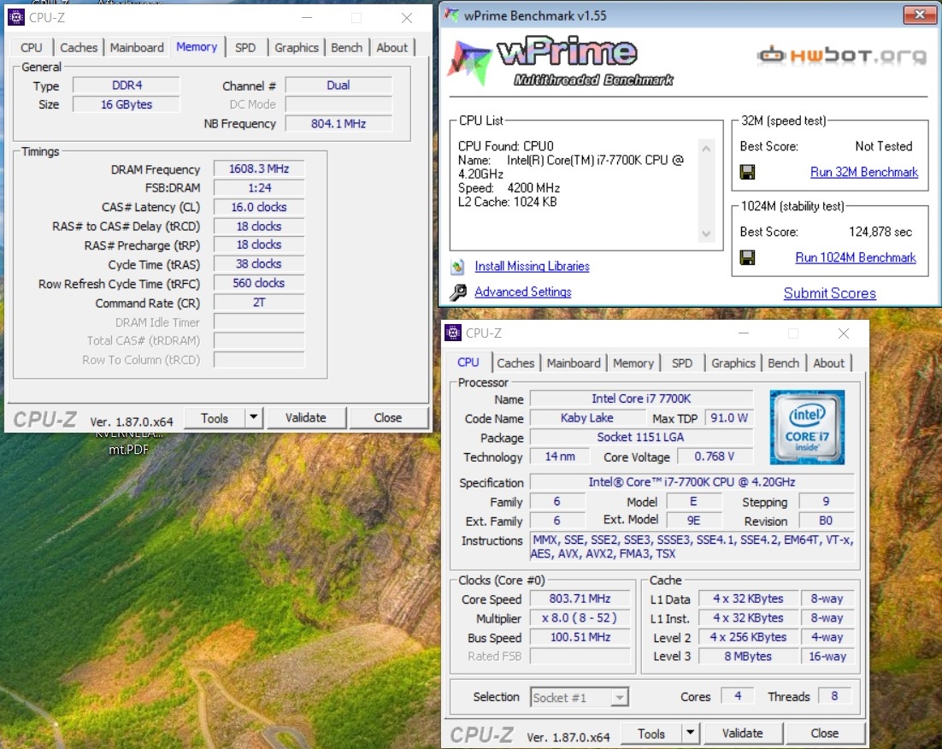942x749 pixels.
Task: Select the Memory tab in the CPU-Z memory window
Action: point(197,46)
